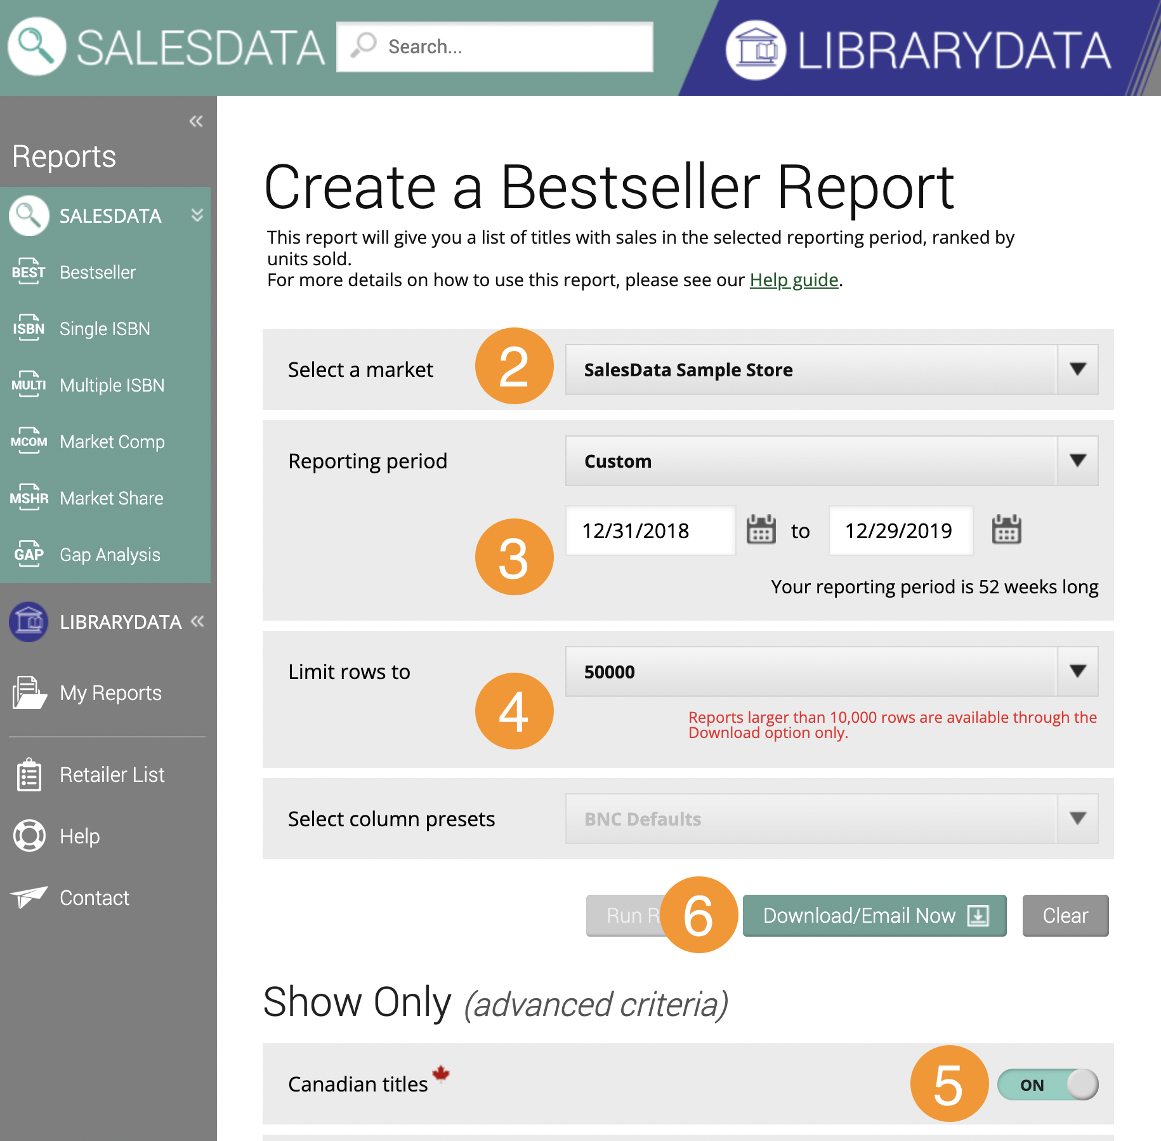Open the start date calendar picker
Viewport: 1161px width, 1141px height.
click(x=761, y=529)
